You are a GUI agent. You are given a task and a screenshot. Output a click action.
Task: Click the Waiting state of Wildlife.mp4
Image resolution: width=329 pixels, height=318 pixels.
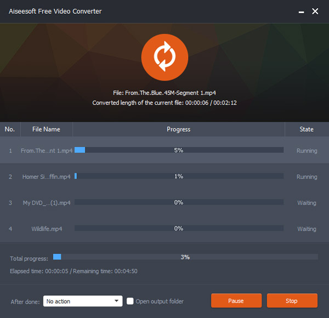pyautogui.click(x=307, y=229)
